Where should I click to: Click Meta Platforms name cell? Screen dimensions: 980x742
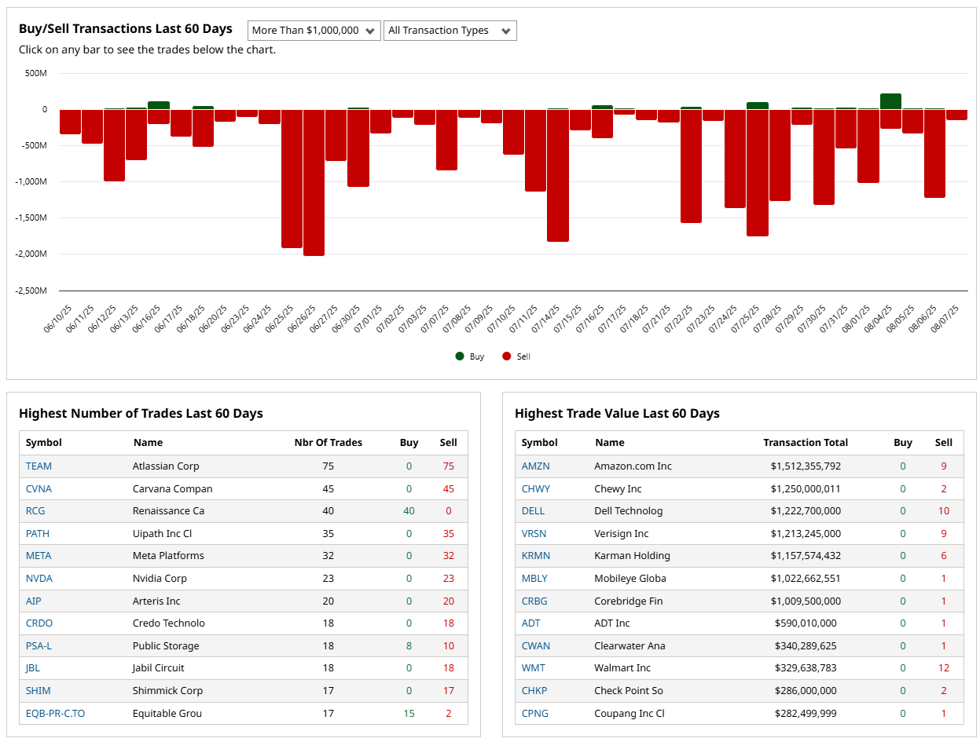click(x=168, y=556)
